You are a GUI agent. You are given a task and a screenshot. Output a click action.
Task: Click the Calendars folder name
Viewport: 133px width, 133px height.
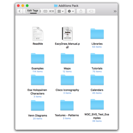pos(97,90)
